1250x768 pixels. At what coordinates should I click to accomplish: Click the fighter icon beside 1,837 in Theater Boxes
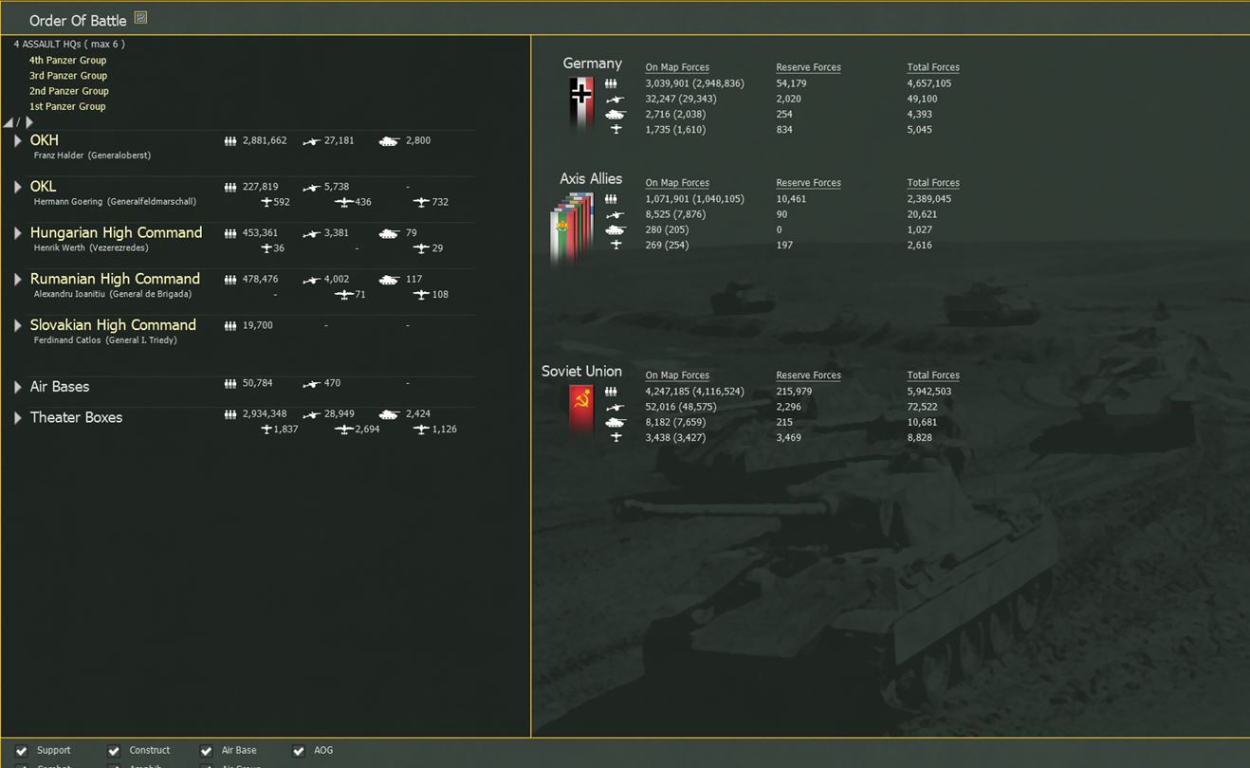point(267,430)
